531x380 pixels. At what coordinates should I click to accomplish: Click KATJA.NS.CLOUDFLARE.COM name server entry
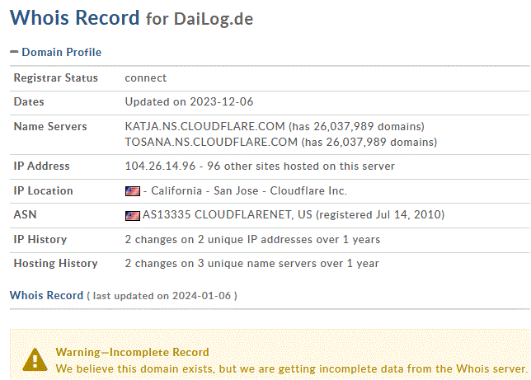204,126
